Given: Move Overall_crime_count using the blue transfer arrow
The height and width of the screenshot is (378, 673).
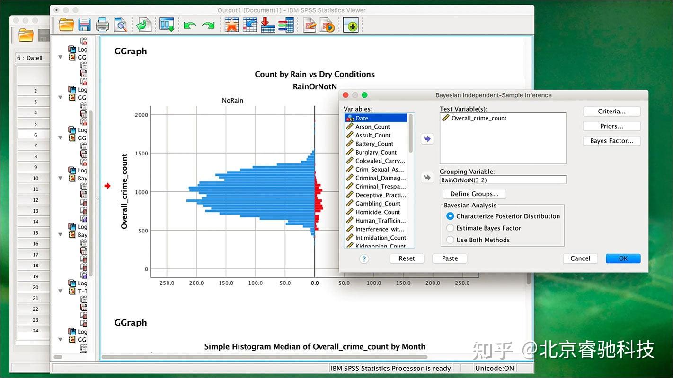Looking at the screenshot, I should pyautogui.click(x=427, y=138).
